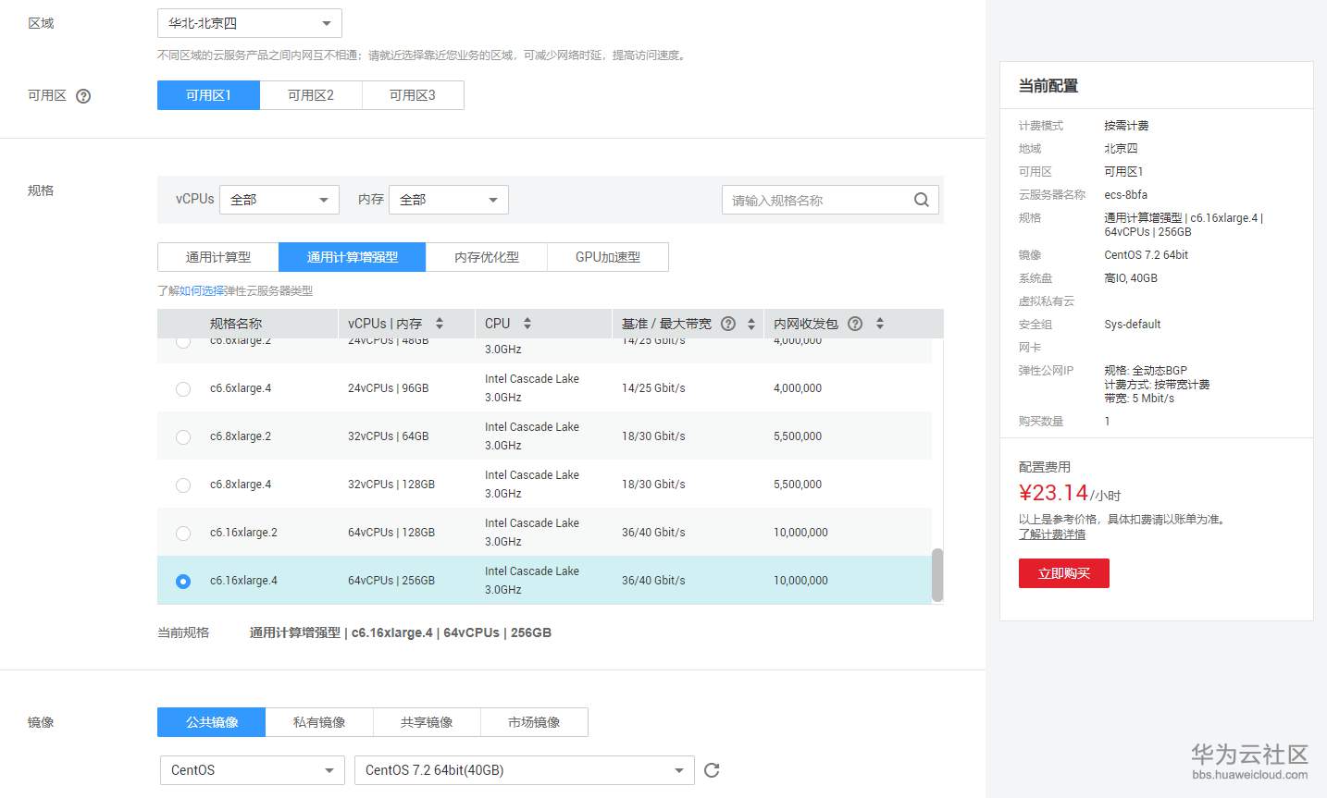Viewport: 1327px width, 798px height.
Task: Switch to GPU加速型 tab
Action: pos(608,257)
